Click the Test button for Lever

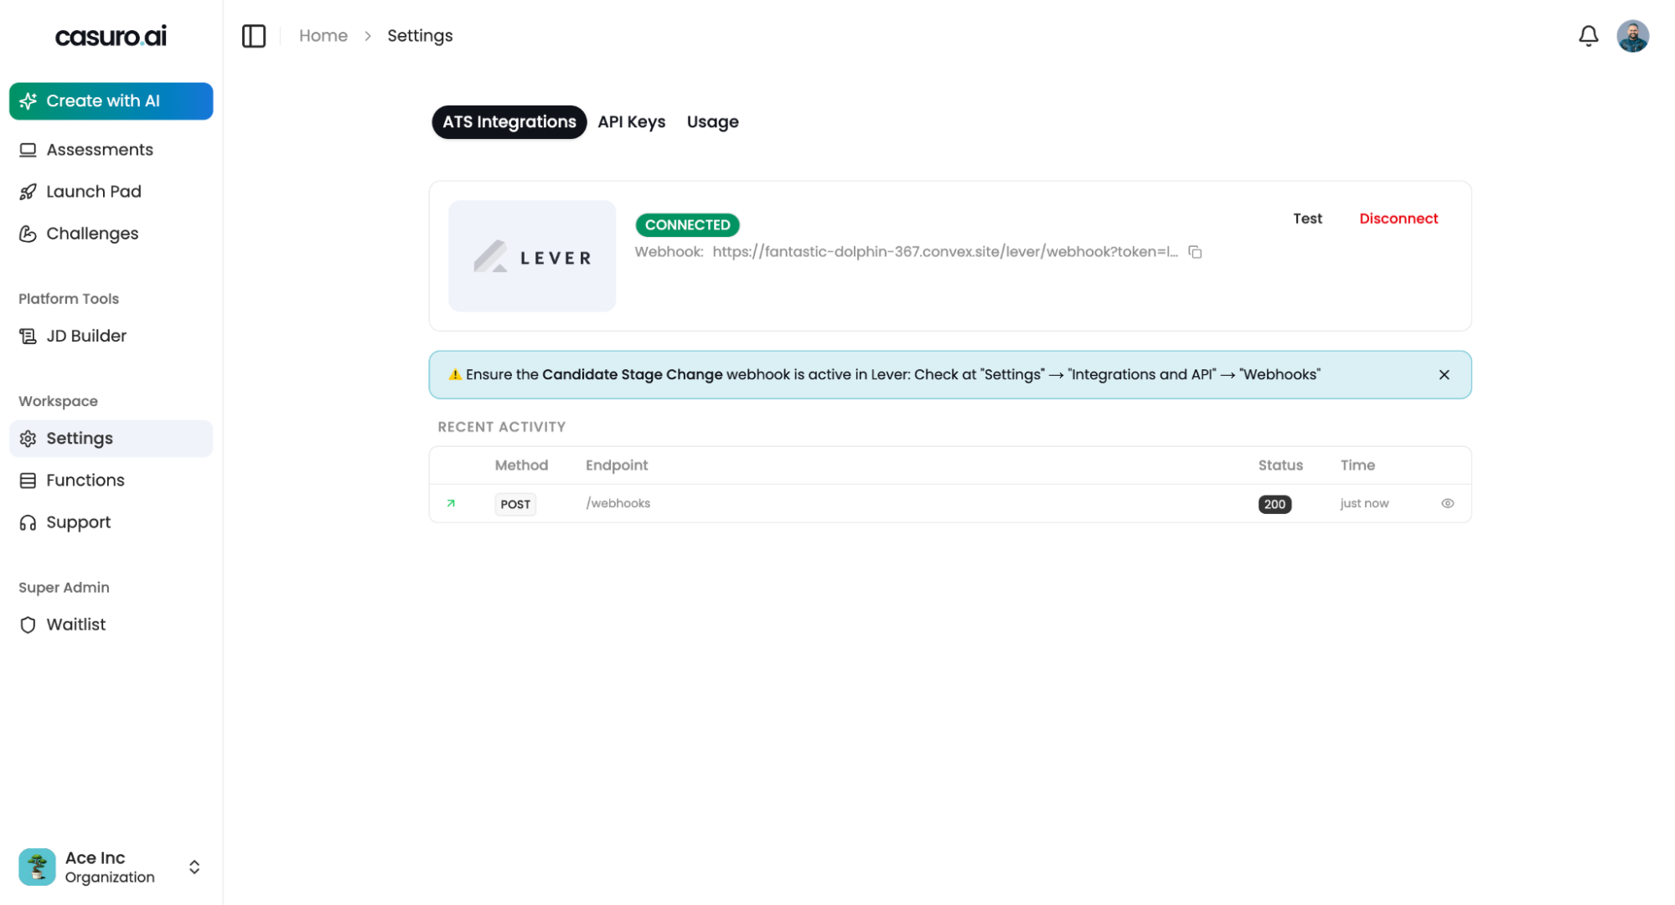click(x=1307, y=219)
